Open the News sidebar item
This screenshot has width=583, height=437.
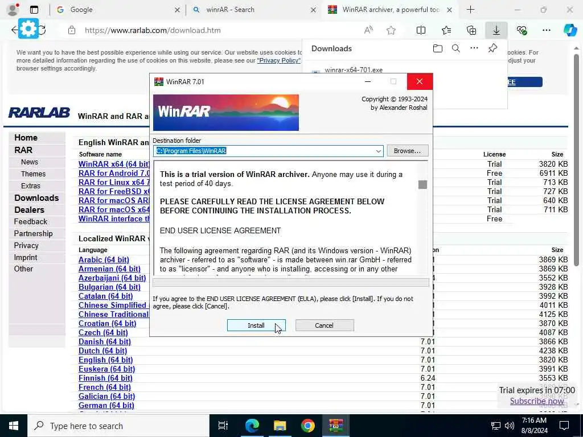pos(30,162)
